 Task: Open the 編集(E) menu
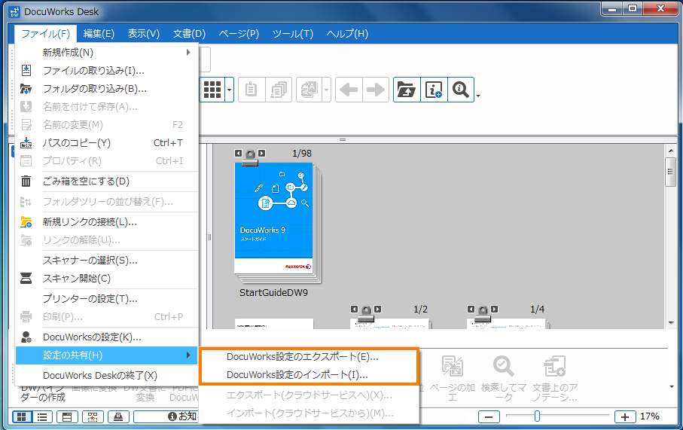(x=99, y=34)
